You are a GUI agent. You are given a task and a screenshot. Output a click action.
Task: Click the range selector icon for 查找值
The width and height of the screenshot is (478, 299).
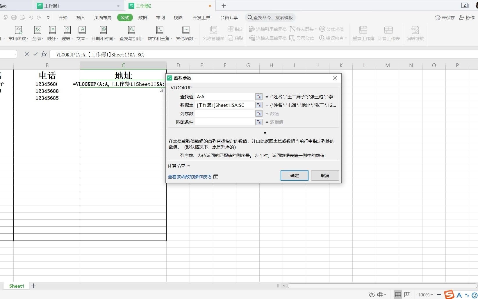pos(258,97)
